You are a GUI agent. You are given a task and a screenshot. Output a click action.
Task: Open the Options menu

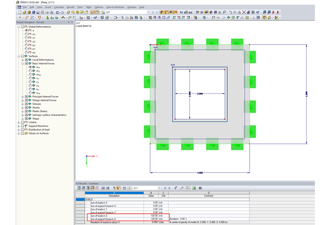coord(99,7)
